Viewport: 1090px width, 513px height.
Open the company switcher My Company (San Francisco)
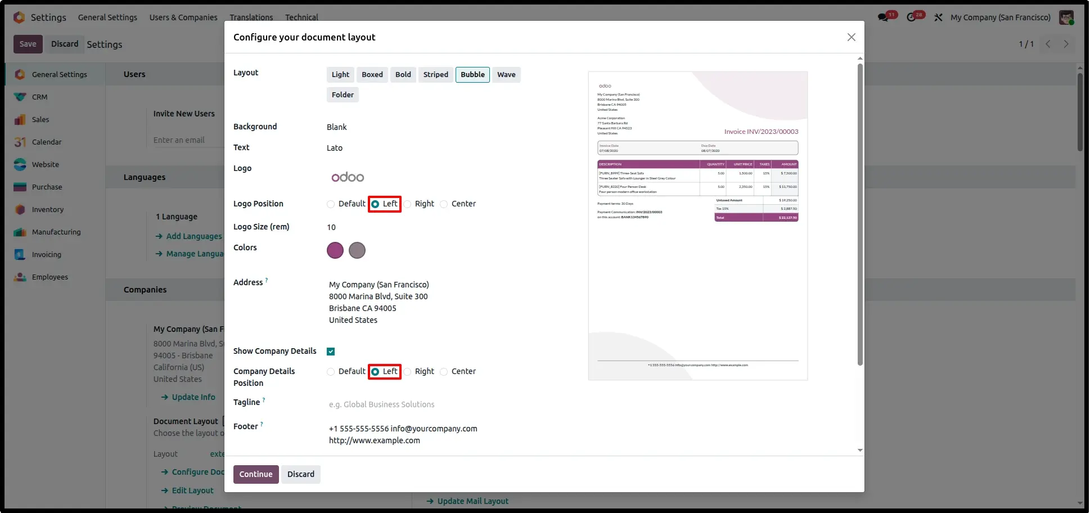tap(1001, 17)
